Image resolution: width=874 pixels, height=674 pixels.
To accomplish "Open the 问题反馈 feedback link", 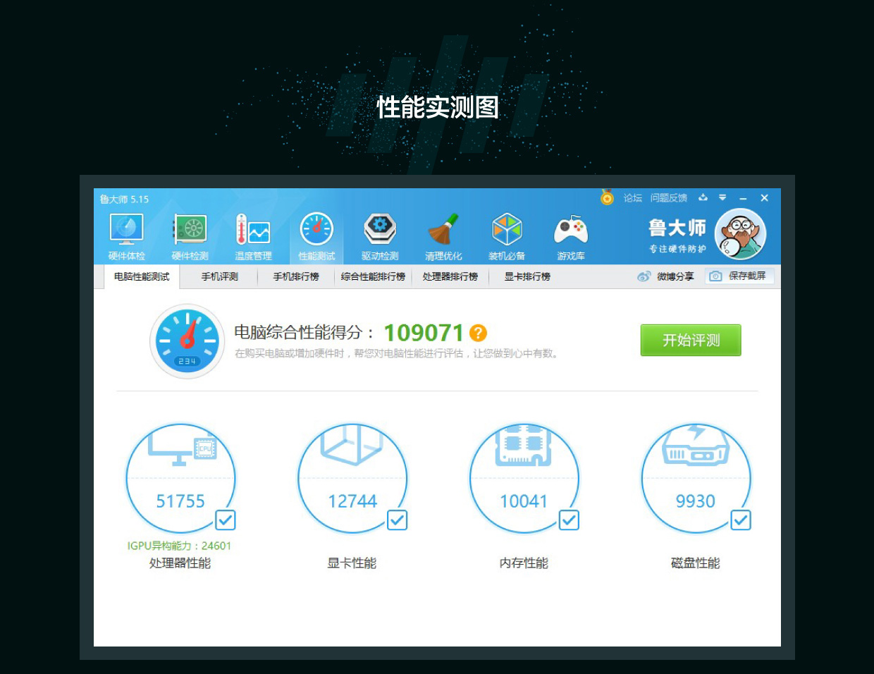I will (669, 198).
